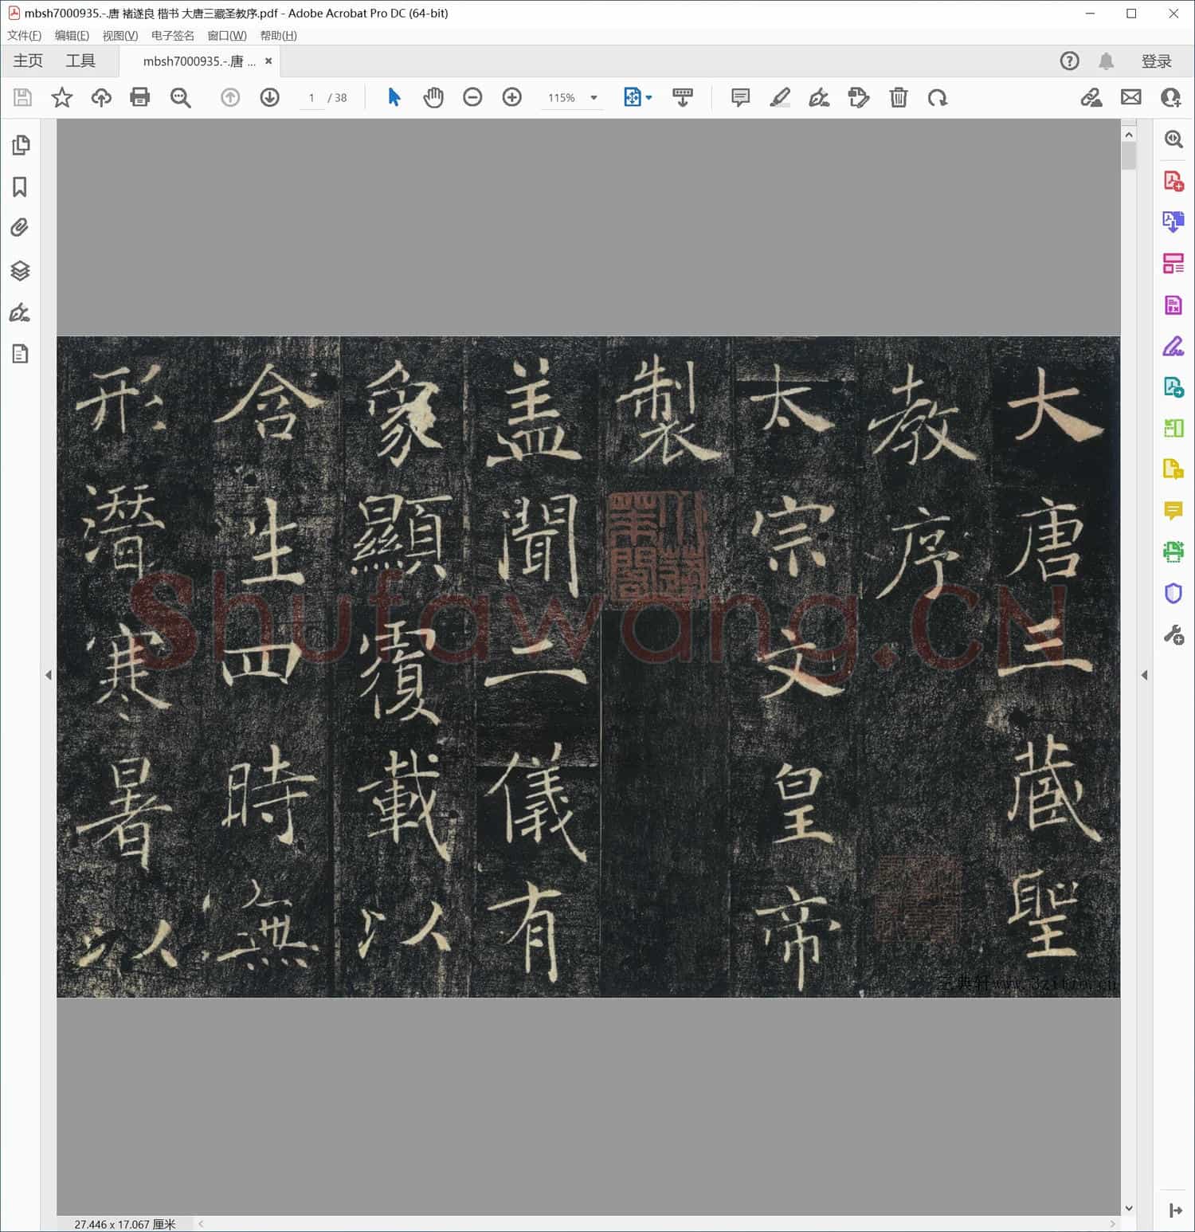Open the Bookmarks side panel
Viewport: 1195px width, 1232px height.
(20, 187)
